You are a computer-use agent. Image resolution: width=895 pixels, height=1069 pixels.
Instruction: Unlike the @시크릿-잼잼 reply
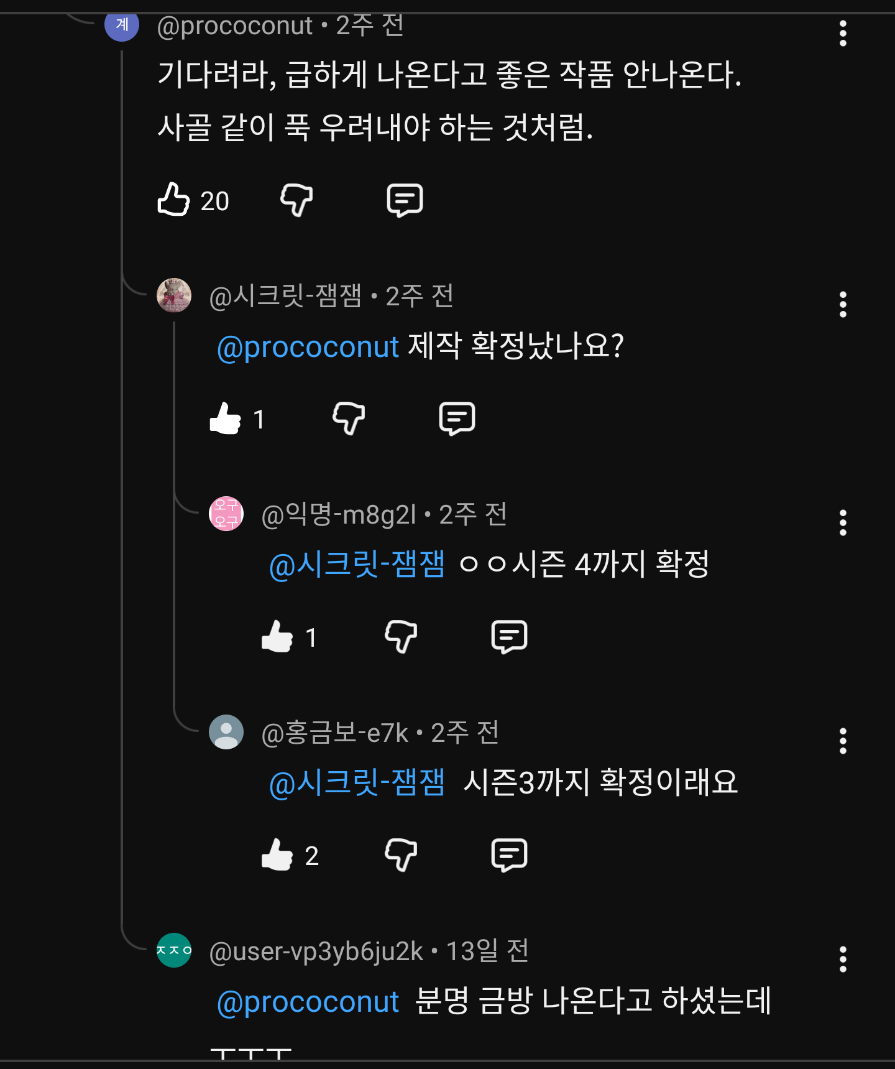point(226,418)
